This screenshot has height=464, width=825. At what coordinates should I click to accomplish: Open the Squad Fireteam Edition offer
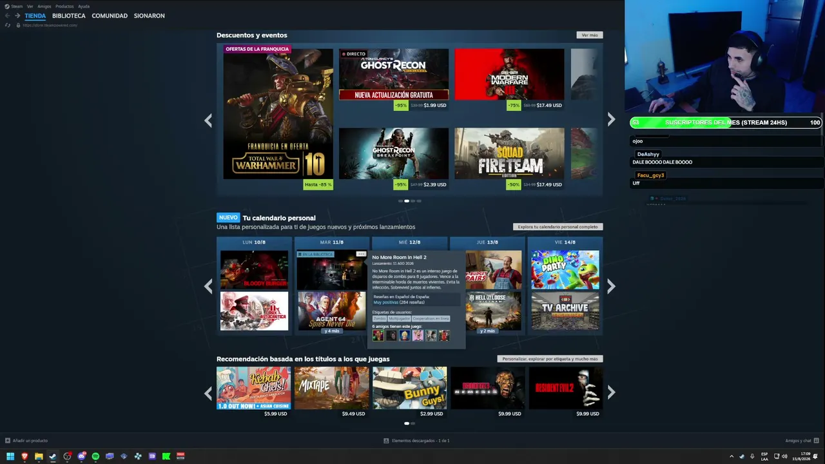(509, 153)
